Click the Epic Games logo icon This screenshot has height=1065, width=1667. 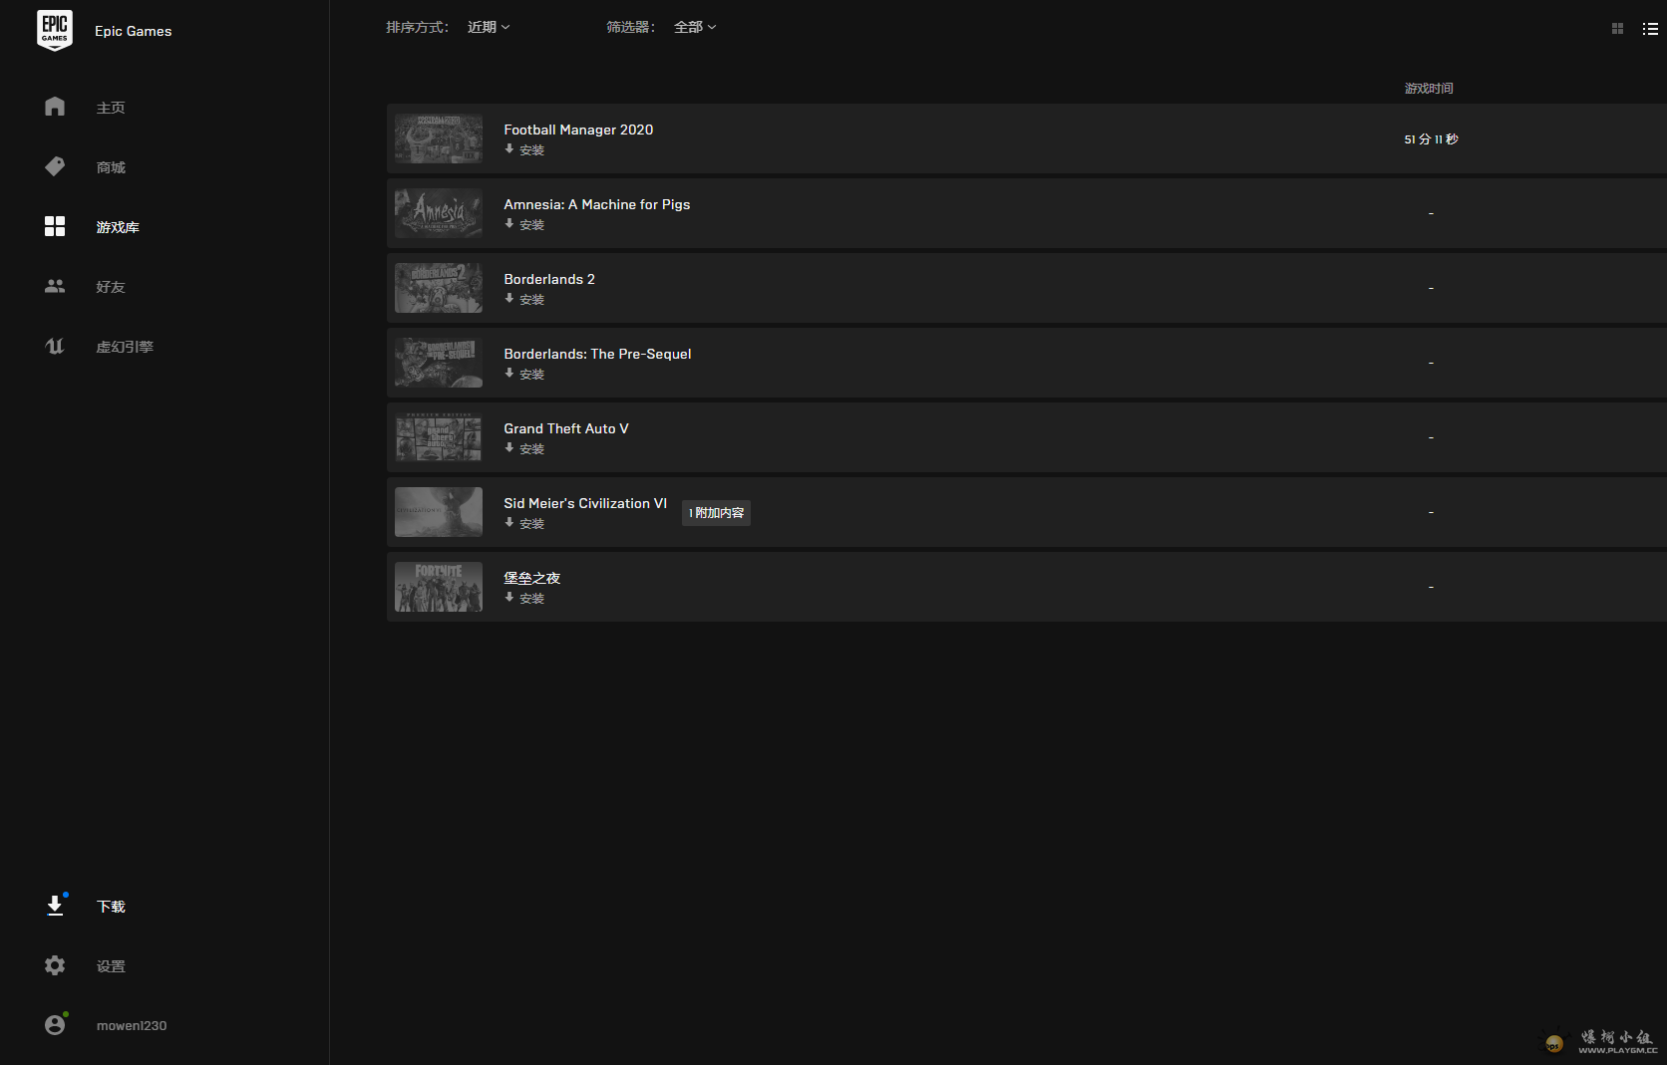tap(55, 30)
